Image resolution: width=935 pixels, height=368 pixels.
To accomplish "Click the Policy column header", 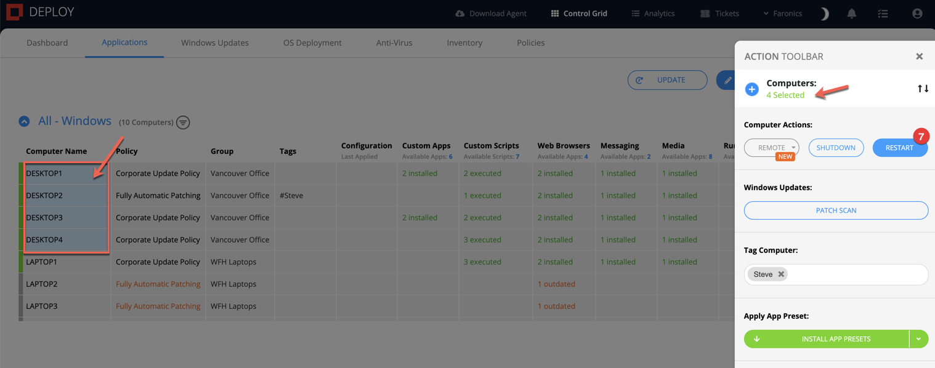I will click(127, 151).
